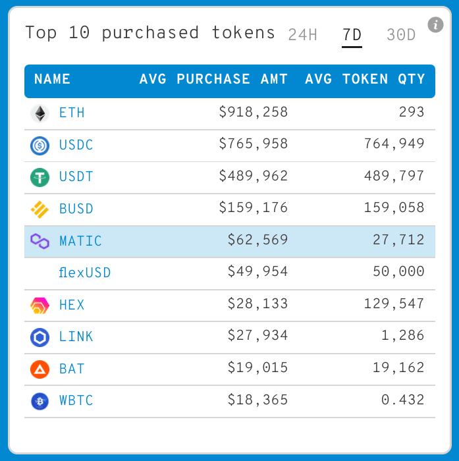Click the BUSD token icon
Viewport: 459px width, 461px height.
coord(40,209)
